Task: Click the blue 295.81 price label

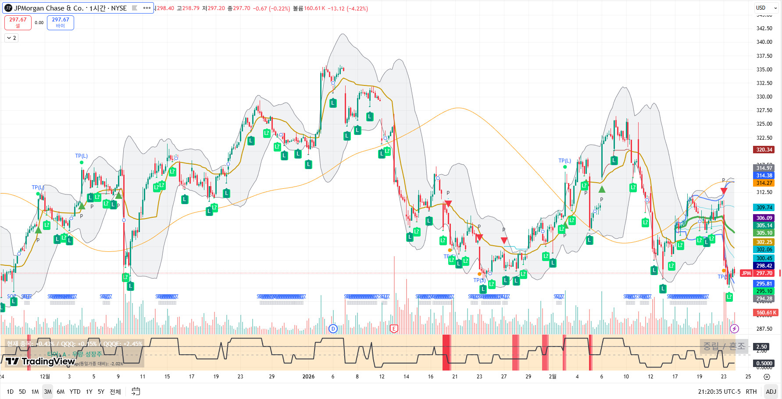Action: click(764, 284)
